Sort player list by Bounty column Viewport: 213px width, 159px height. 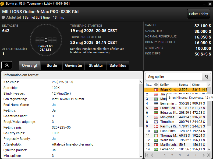[x=184, y=85]
